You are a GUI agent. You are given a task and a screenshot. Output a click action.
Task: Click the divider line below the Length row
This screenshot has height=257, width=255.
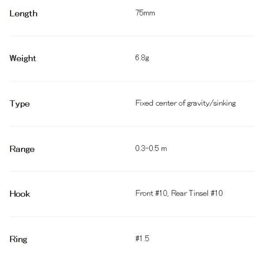[x=132, y=36]
